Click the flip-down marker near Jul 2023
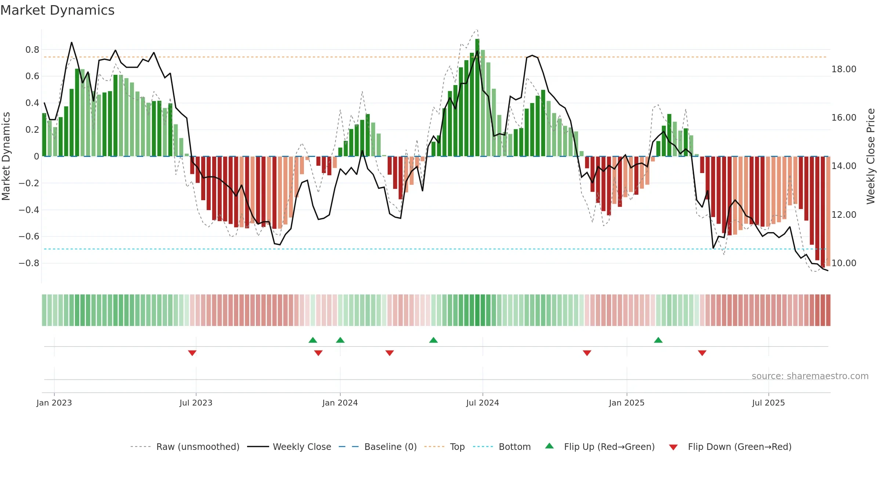This screenshot has width=881, height=495. coord(192,353)
